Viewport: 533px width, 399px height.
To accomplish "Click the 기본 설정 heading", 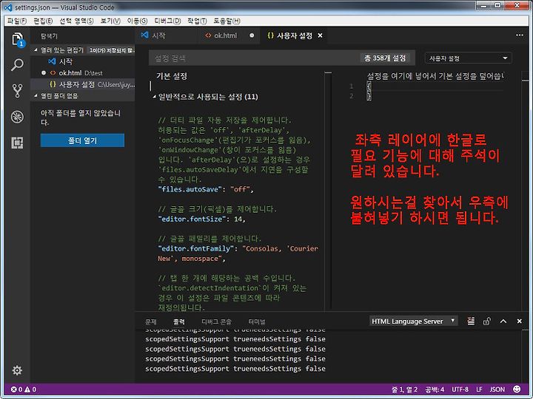I will click(x=172, y=76).
